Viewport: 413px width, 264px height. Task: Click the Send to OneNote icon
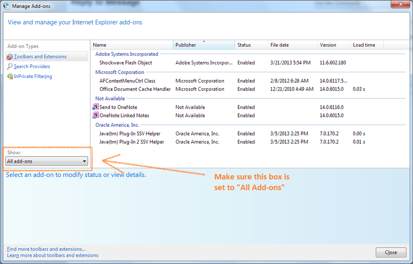coord(95,107)
